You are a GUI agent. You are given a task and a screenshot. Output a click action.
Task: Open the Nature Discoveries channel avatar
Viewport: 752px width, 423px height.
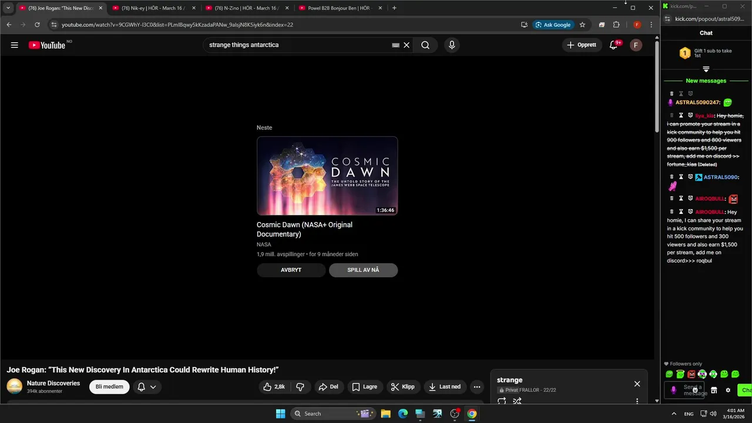[x=14, y=387]
